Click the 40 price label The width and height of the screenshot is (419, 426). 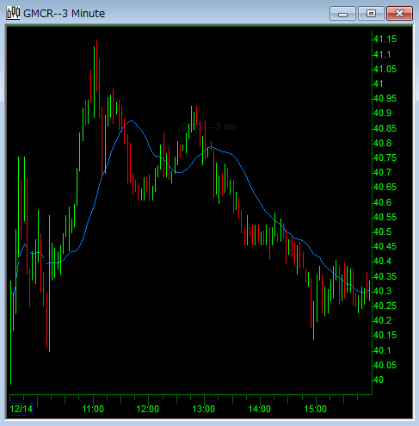379,380
